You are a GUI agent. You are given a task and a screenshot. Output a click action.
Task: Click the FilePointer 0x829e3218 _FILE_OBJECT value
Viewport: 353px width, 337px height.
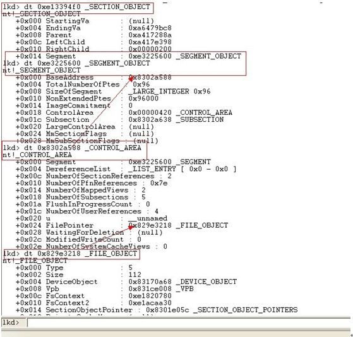178,225
